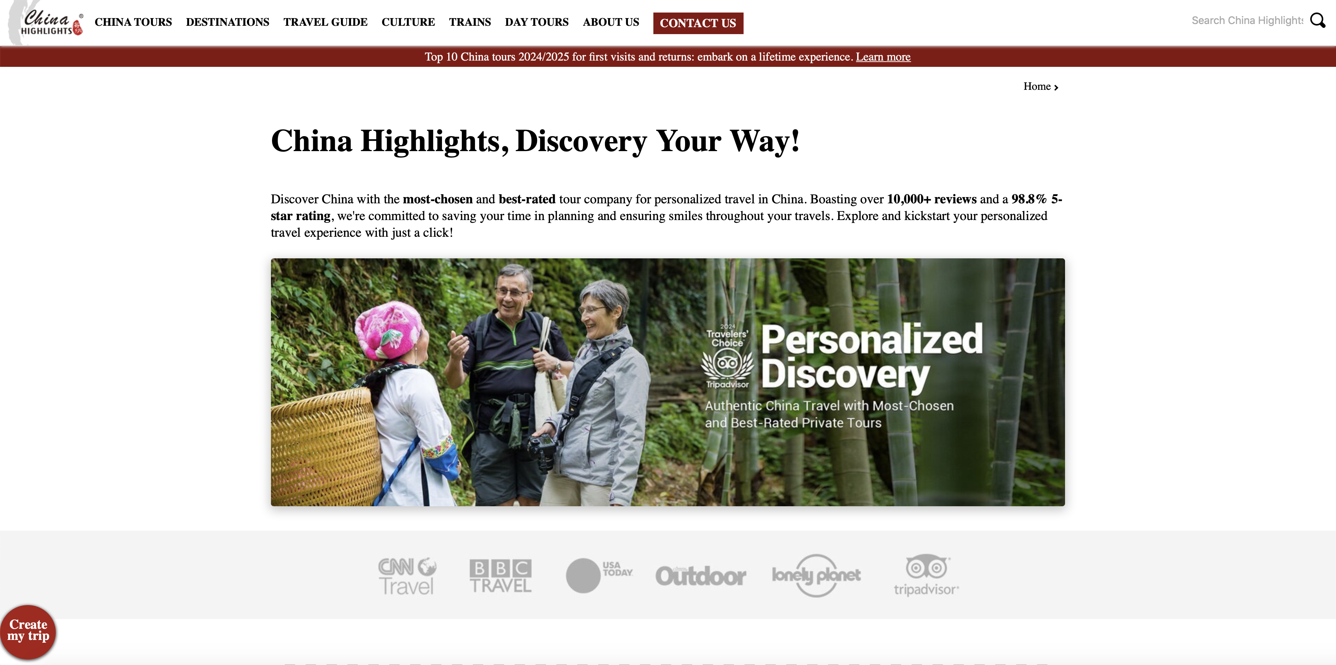Click the Tripadvisor Travelers' Choice badge
Viewport: 1336px width, 665px height.
727,355
